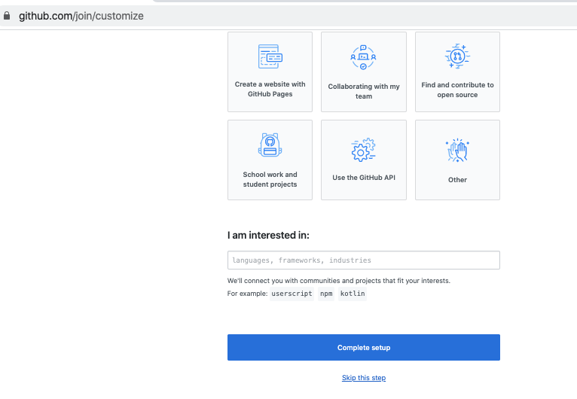
Task: Choose 'Find and contribute to open source' label
Action: coord(457,90)
